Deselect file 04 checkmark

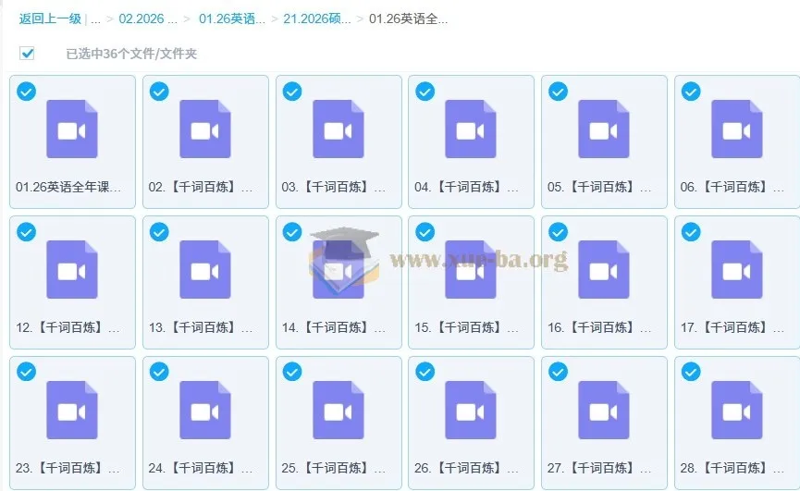tap(425, 92)
